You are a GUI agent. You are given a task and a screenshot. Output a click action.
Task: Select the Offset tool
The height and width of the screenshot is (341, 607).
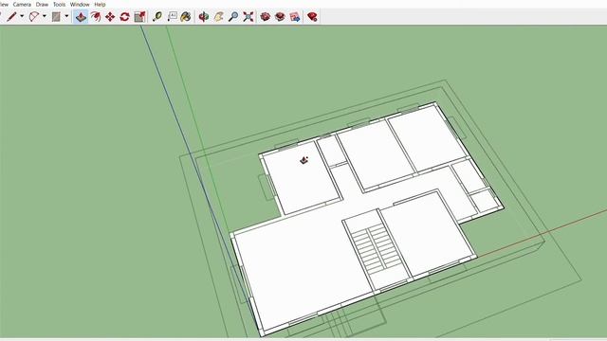tap(96, 17)
